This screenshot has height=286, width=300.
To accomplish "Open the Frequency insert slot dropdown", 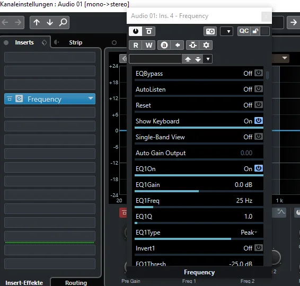I will tap(91, 99).
